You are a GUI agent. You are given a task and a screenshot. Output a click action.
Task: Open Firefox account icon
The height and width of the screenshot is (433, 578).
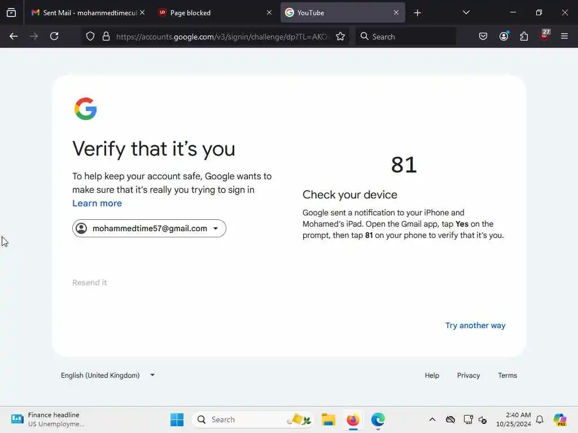pyautogui.click(x=503, y=36)
